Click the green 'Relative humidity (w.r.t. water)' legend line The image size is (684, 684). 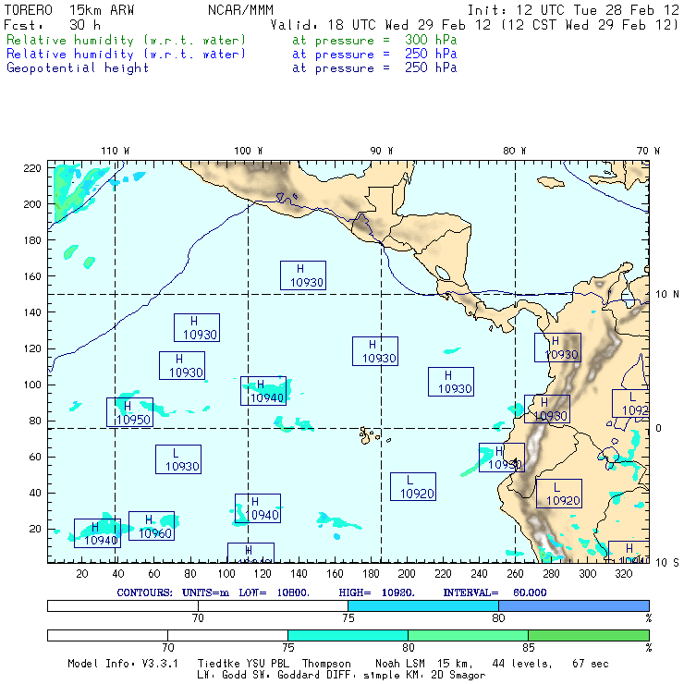[126, 40]
